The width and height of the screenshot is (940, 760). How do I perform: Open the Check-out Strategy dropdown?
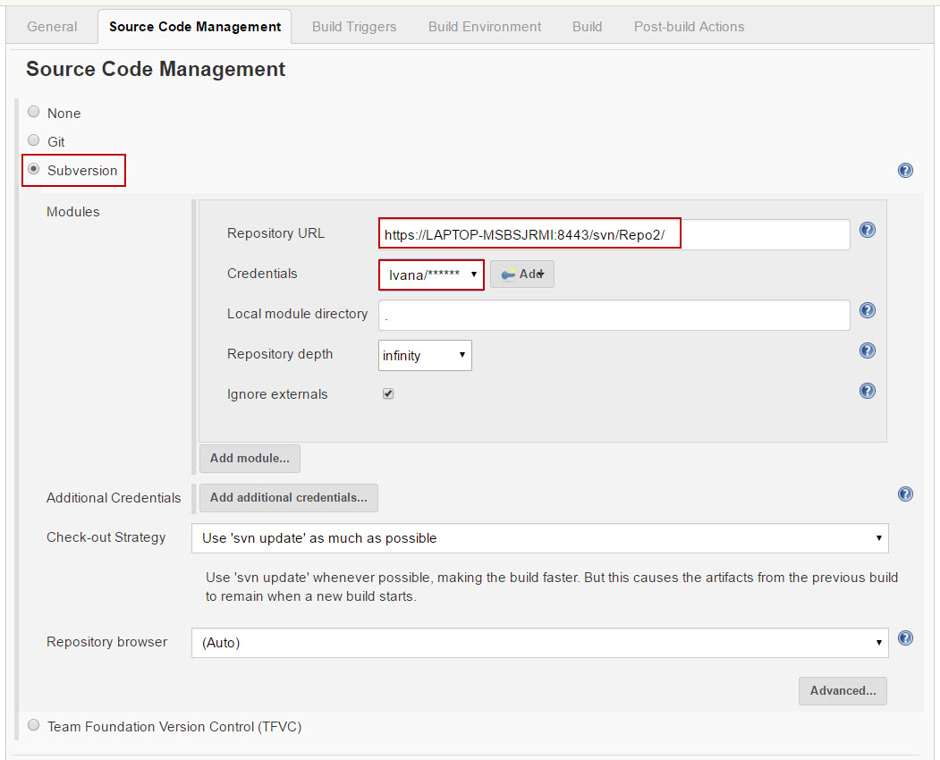539,538
